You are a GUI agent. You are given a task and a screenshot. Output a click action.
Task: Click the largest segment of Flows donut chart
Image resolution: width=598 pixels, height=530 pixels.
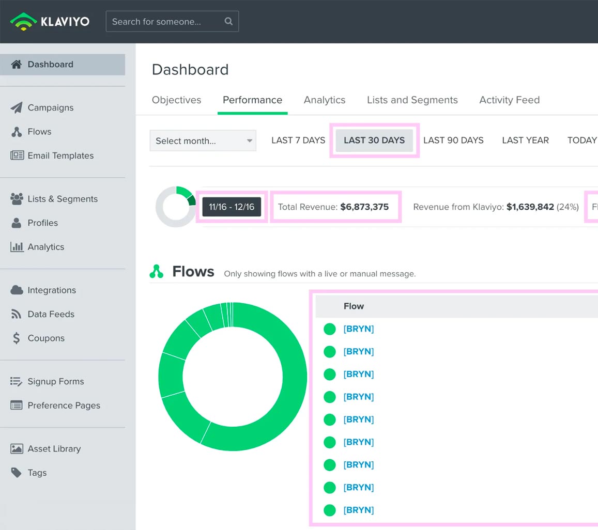tap(295, 377)
